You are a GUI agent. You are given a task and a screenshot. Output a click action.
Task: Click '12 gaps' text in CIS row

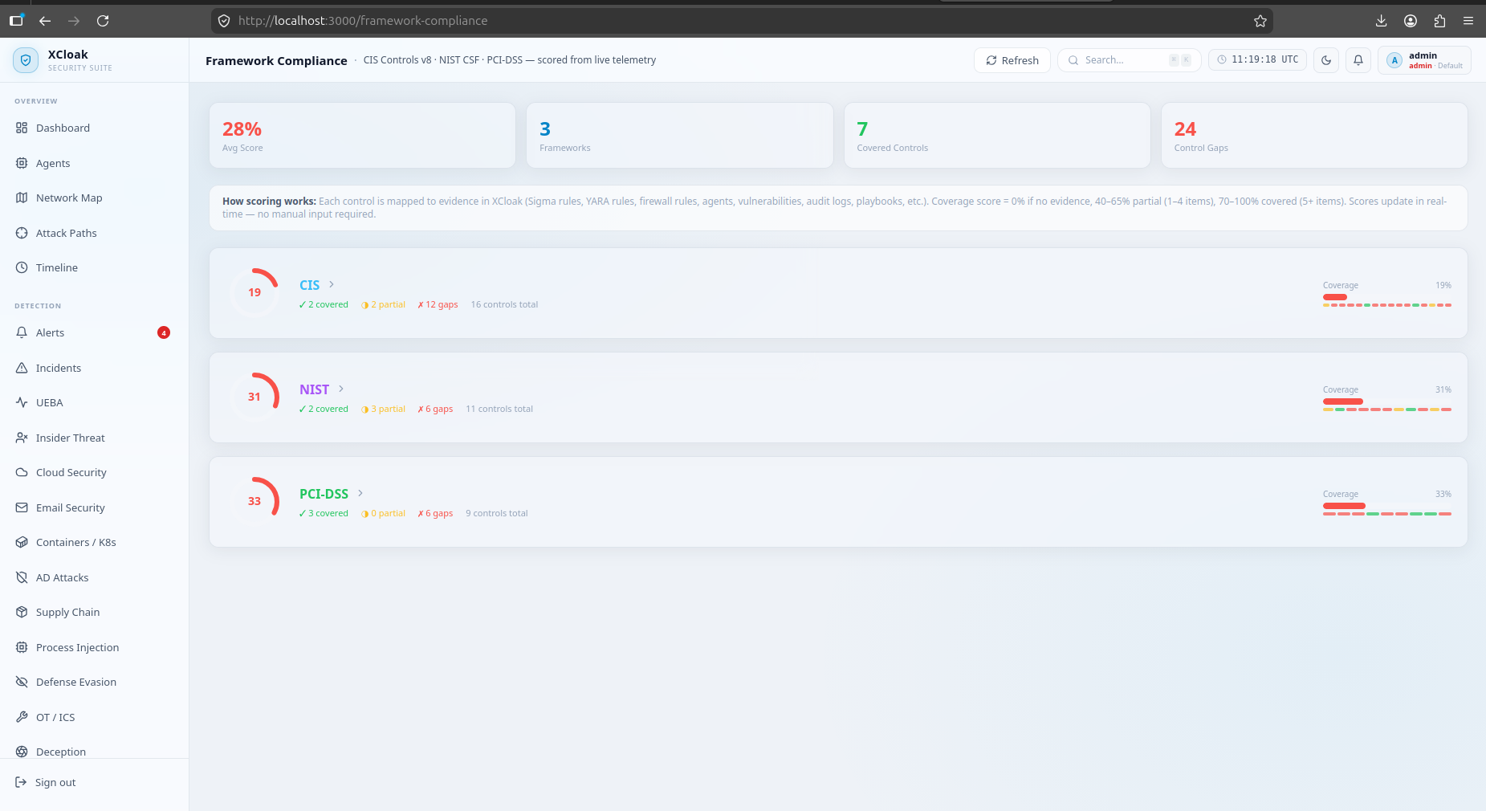pyautogui.click(x=438, y=304)
